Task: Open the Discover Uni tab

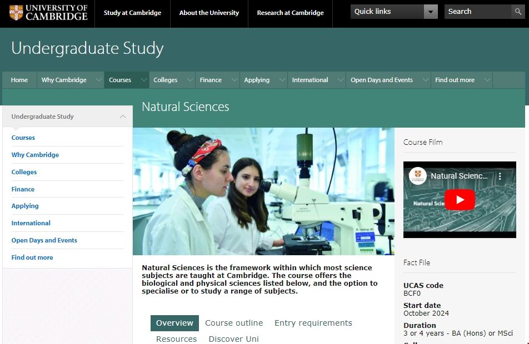Action: tap(233, 339)
